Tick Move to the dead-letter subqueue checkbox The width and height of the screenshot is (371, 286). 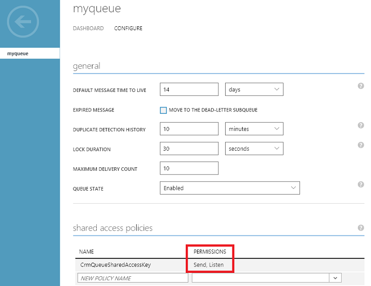pyautogui.click(x=163, y=110)
